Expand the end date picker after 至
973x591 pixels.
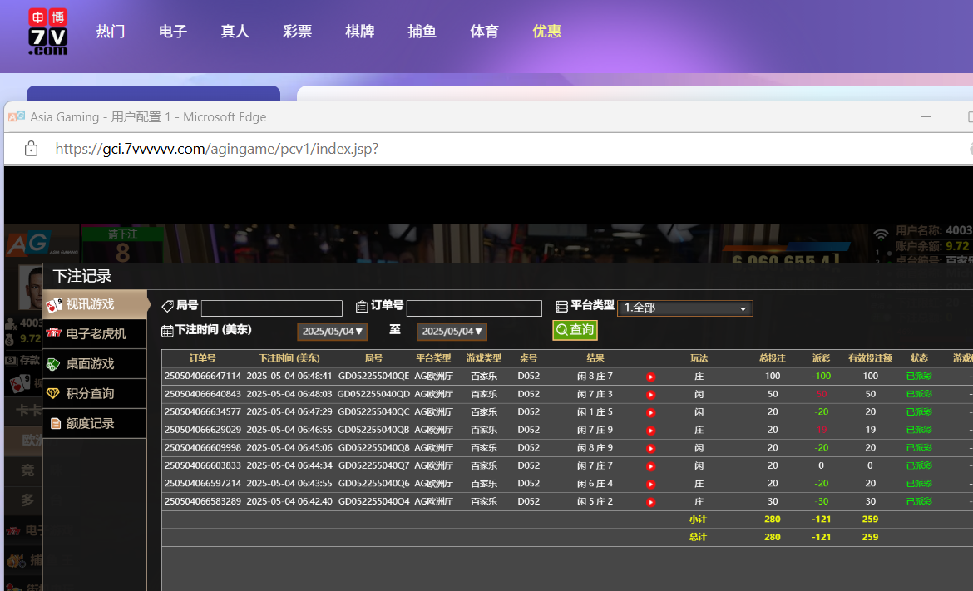(x=452, y=332)
